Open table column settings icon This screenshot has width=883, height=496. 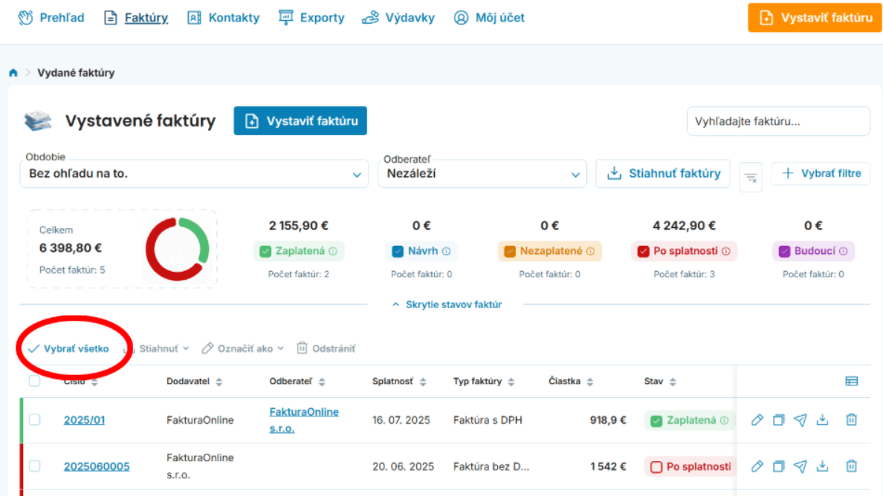(x=852, y=381)
